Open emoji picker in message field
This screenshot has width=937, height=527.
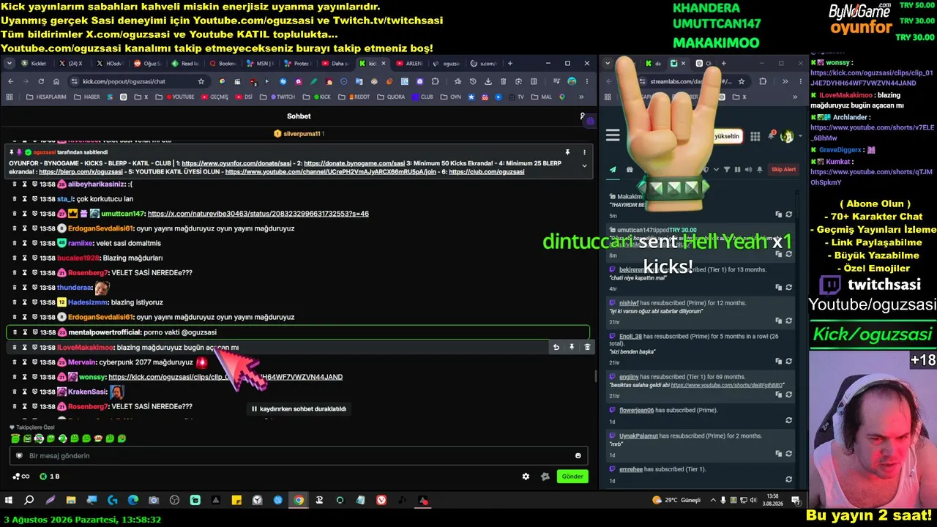coord(578,456)
